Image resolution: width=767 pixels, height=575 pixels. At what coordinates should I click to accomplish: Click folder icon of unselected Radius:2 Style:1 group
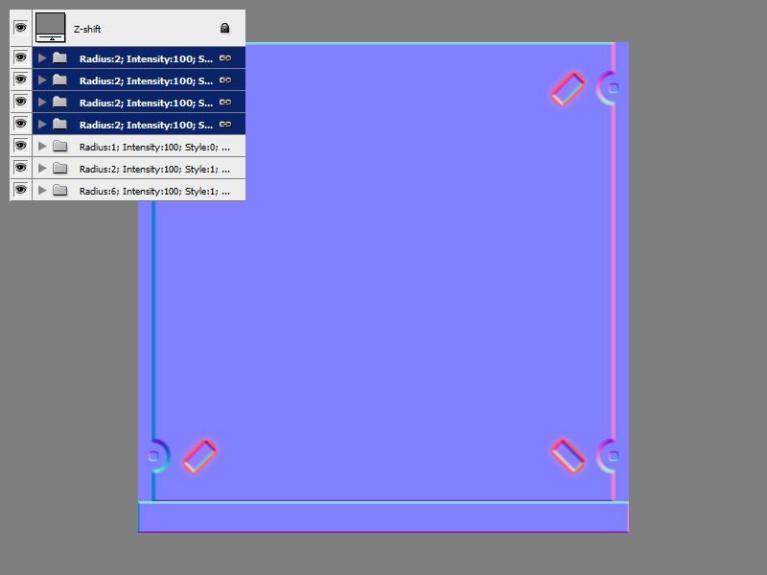[x=59, y=168]
